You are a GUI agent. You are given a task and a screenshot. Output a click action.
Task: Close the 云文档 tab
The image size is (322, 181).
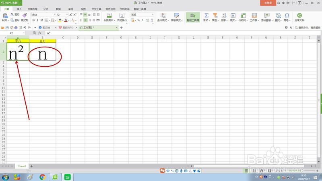[56, 27]
